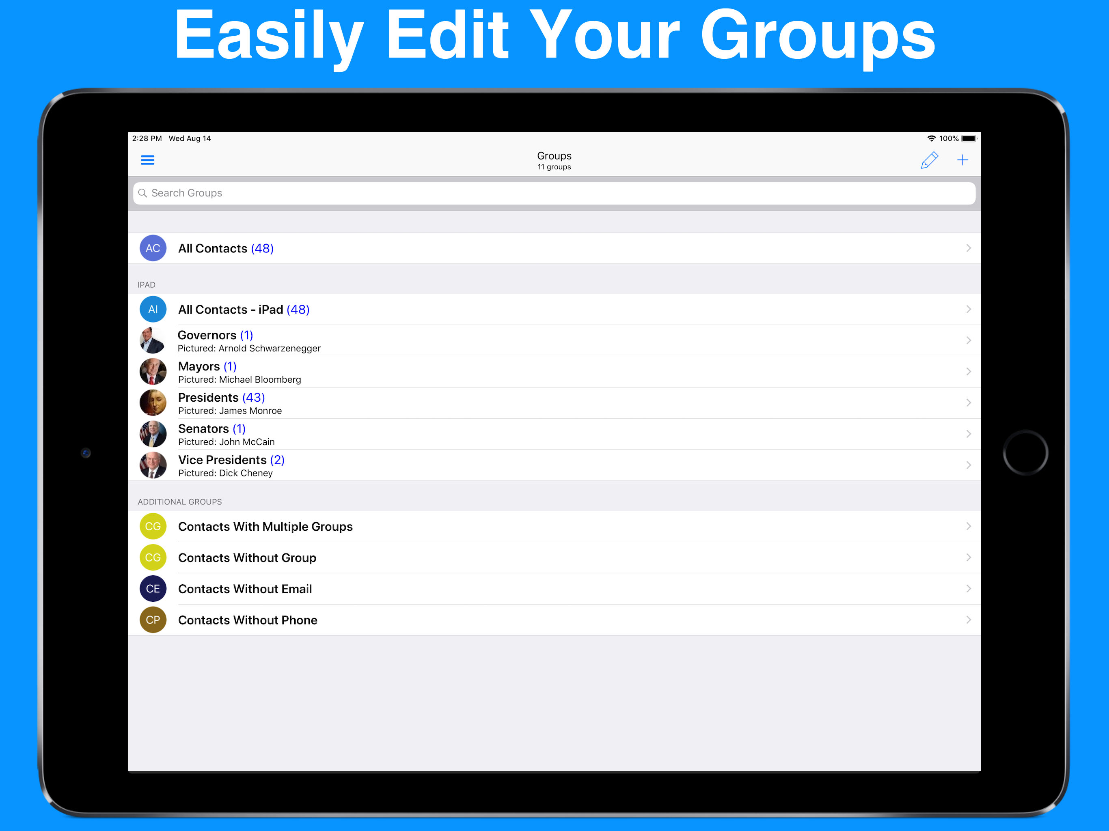The width and height of the screenshot is (1109, 831).
Task: Open Mayors group using right chevron
Action: pos(968,371)
